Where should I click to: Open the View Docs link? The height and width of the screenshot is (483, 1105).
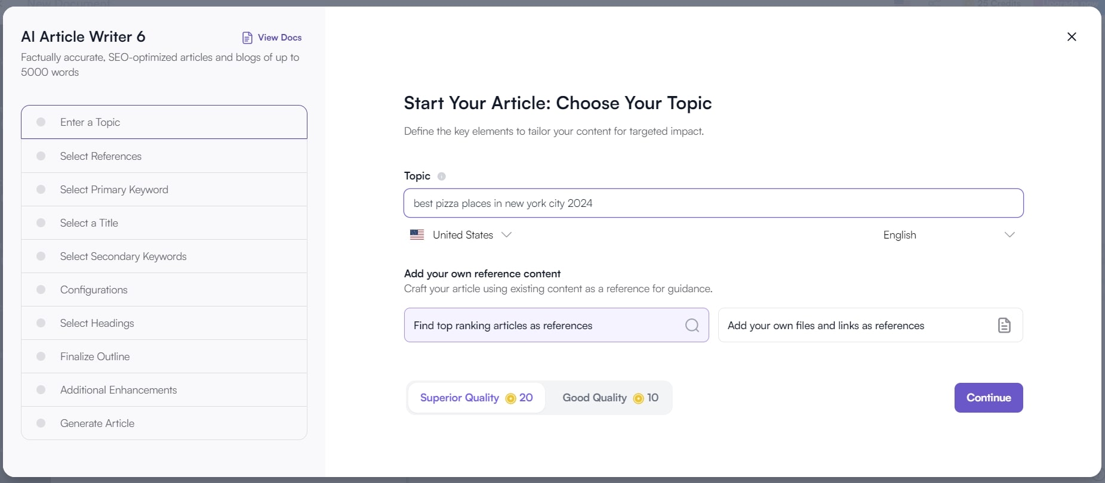point(272,38)
